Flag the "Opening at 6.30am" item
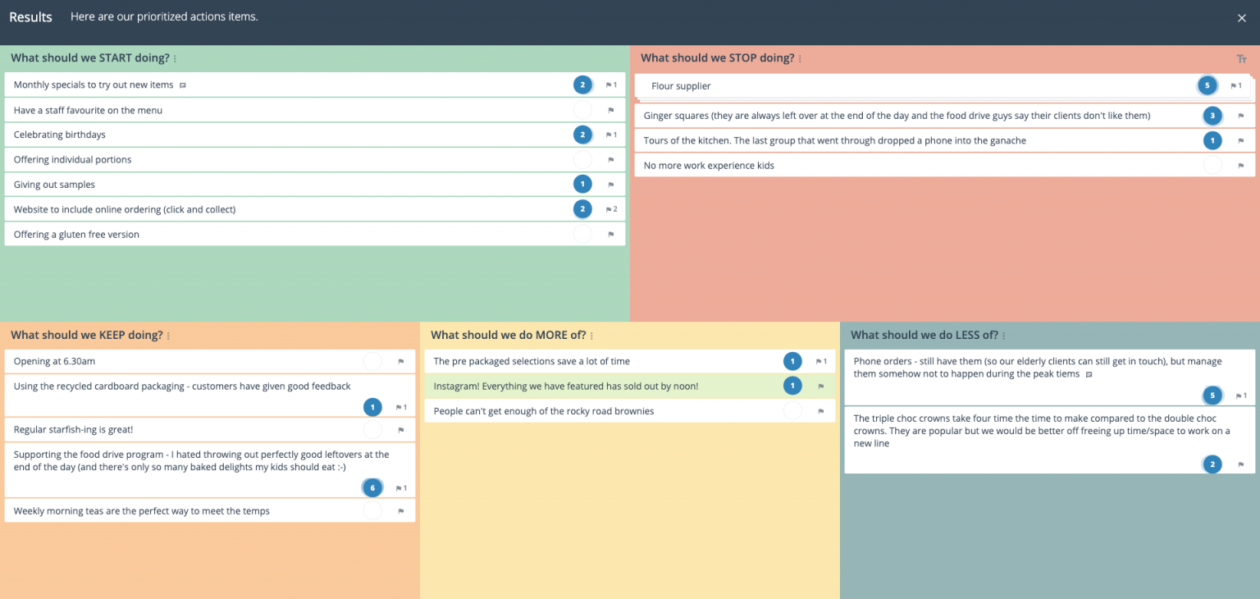Image resolution: width=1260 pixels, height=599 pixels. [400, 361]
